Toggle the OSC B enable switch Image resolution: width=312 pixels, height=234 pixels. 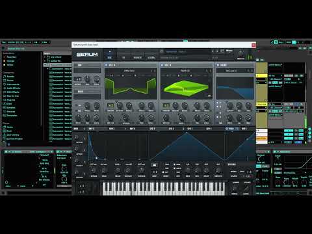[162, 65]
